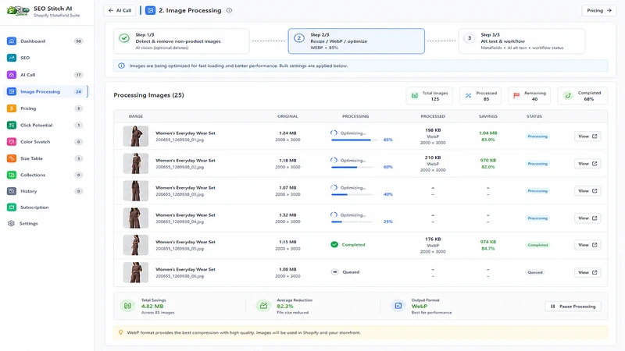Open the History sidebar icon
The width and height of the screenshot is (625, 351).
12,191
